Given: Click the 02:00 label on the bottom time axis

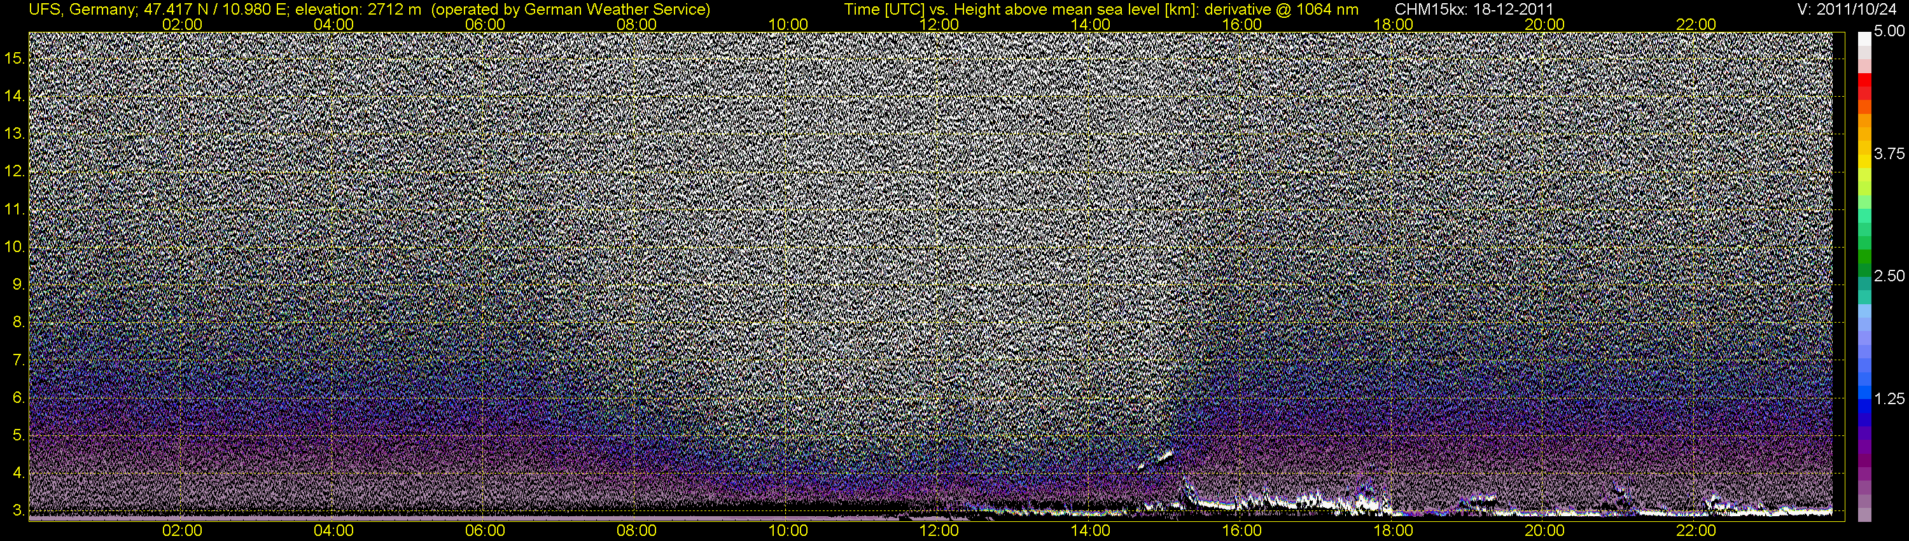Looking at the screenshot, I should tap(181, 531).
